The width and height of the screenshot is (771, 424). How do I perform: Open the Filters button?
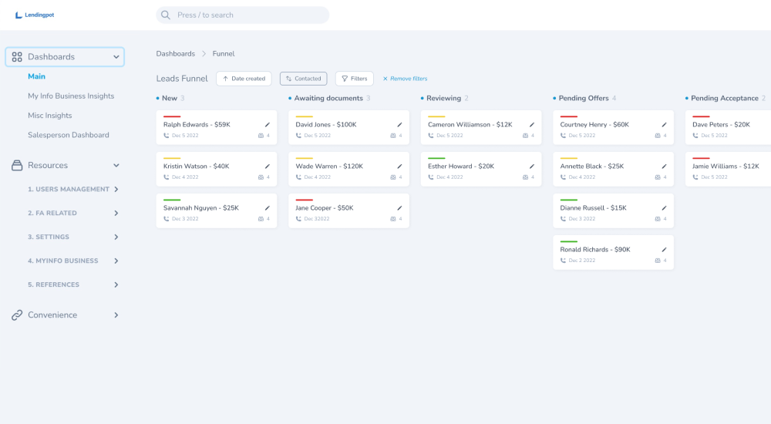(355, 79)
